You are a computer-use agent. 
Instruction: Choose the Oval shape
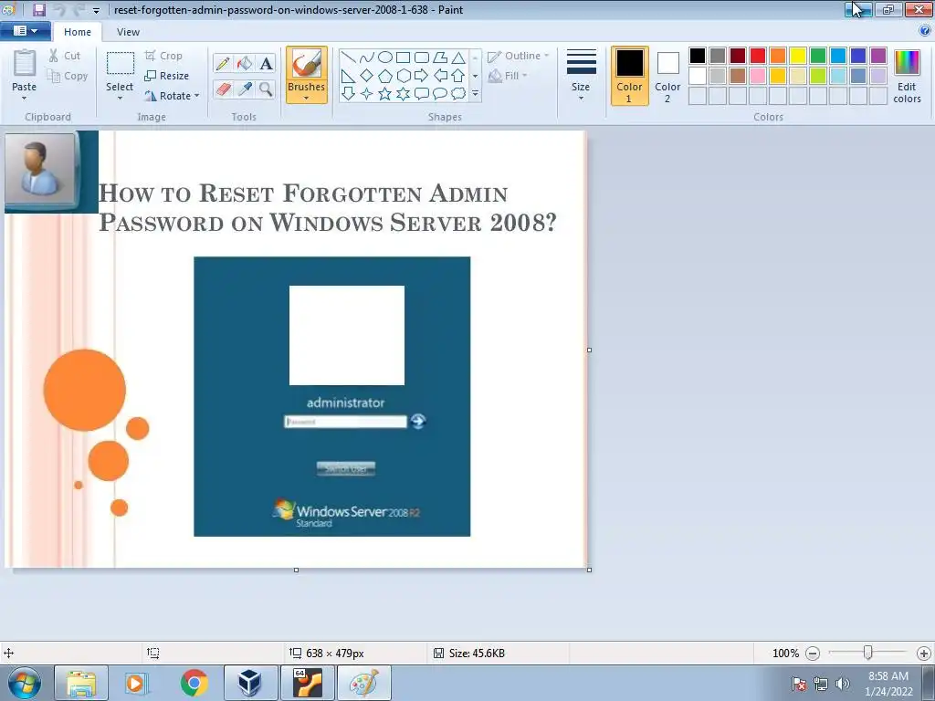(385, 58)
